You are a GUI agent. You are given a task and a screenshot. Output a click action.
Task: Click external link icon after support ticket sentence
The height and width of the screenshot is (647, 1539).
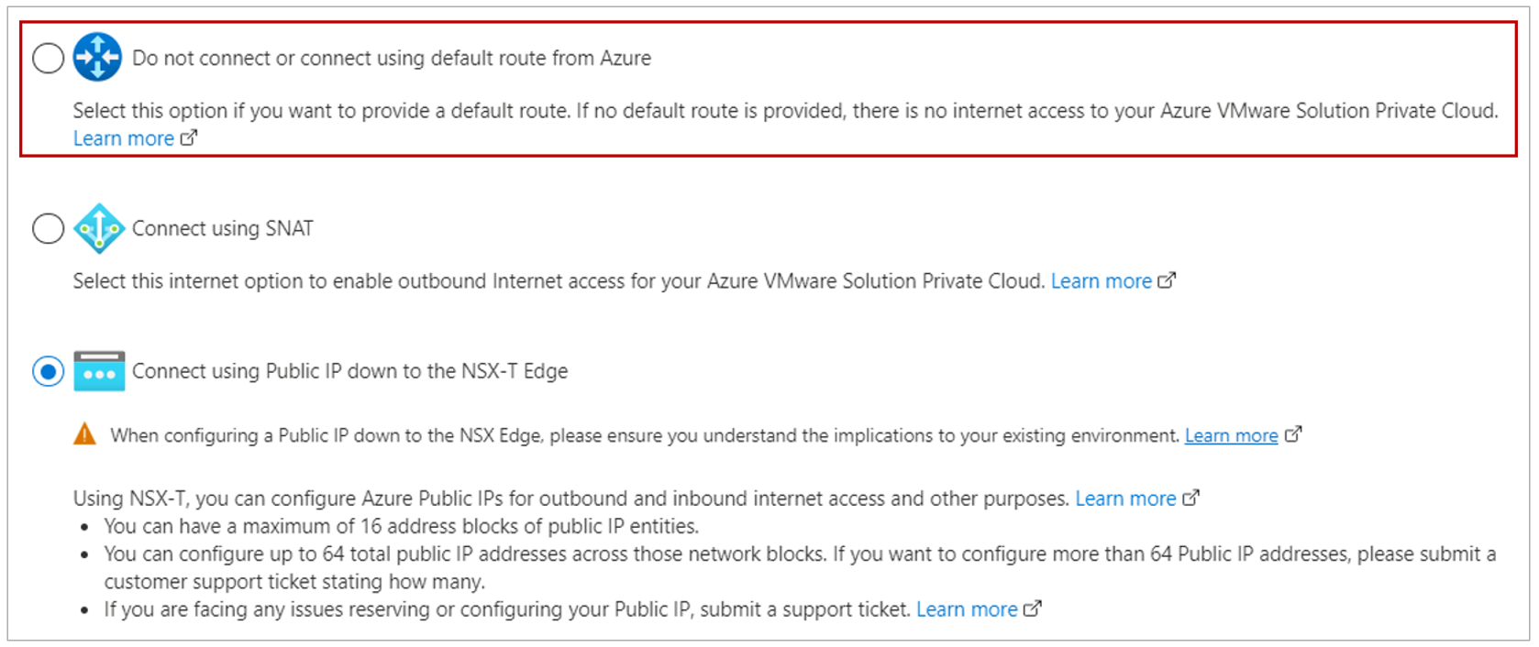click(x=1033, y=609)
